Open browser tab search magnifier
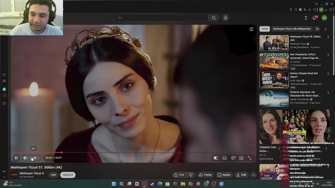The width and height of the screenshot is (335, 188). point(316,4)
